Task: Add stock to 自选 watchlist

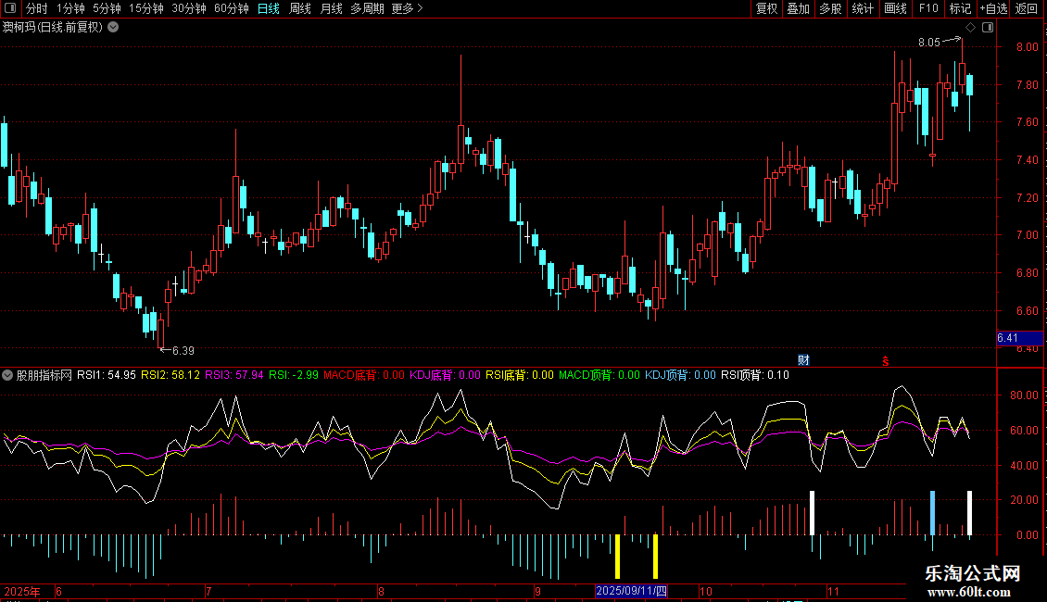Action: [x=993, y=8]
